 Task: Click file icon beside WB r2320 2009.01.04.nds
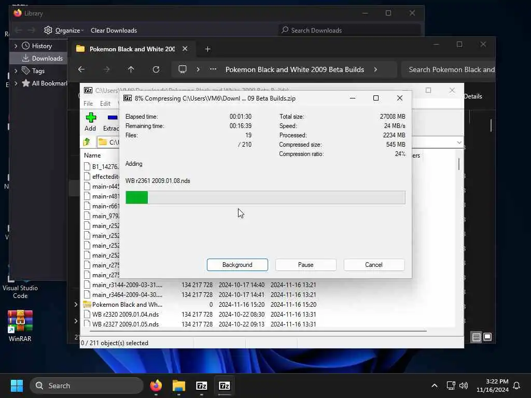(87, 314)
